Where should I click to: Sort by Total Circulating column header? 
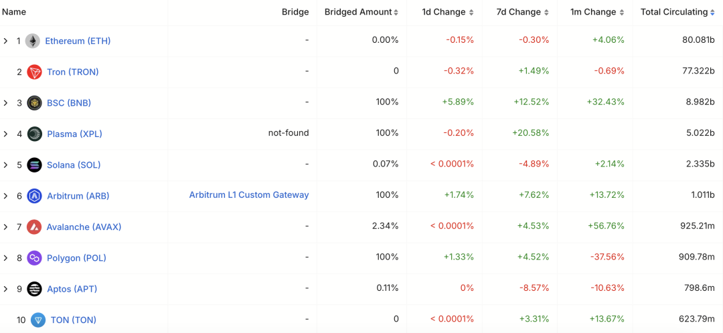point(677,12)
